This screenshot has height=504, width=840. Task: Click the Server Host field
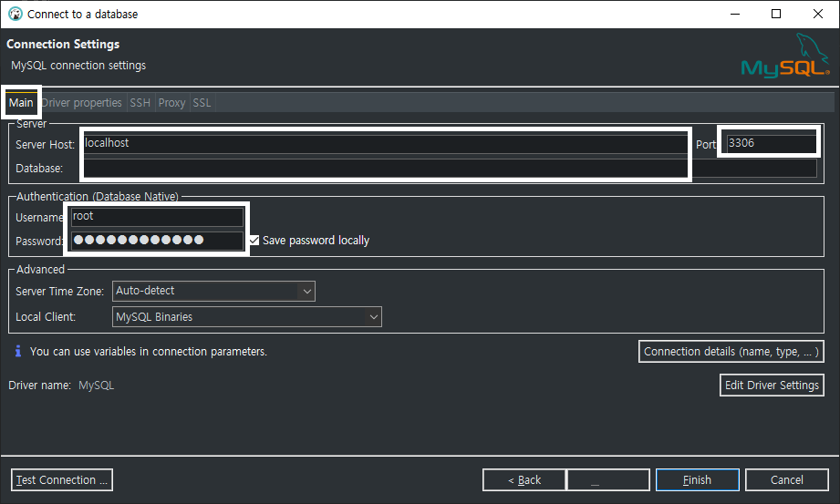pyautogui.click(x=386, y=143)
